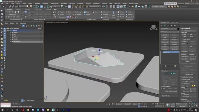
Task: Select Vertex sub-object level icon
Action: coord(164,73)
